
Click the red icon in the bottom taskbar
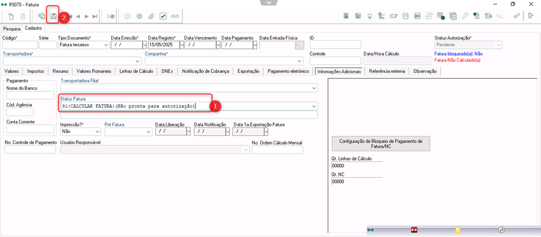[x=414, y=230]
